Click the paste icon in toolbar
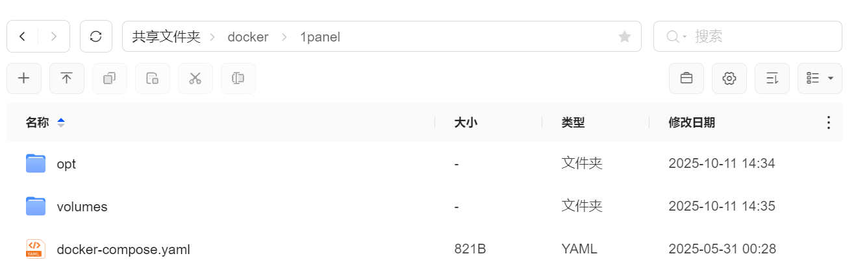This screenshot has height=280, width=856. [x=153, y=78]
